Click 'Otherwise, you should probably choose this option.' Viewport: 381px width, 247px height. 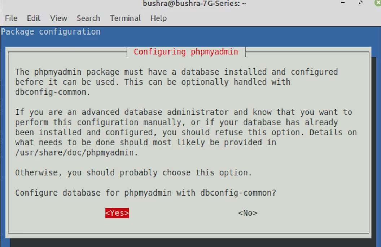[x=133, y=173]
